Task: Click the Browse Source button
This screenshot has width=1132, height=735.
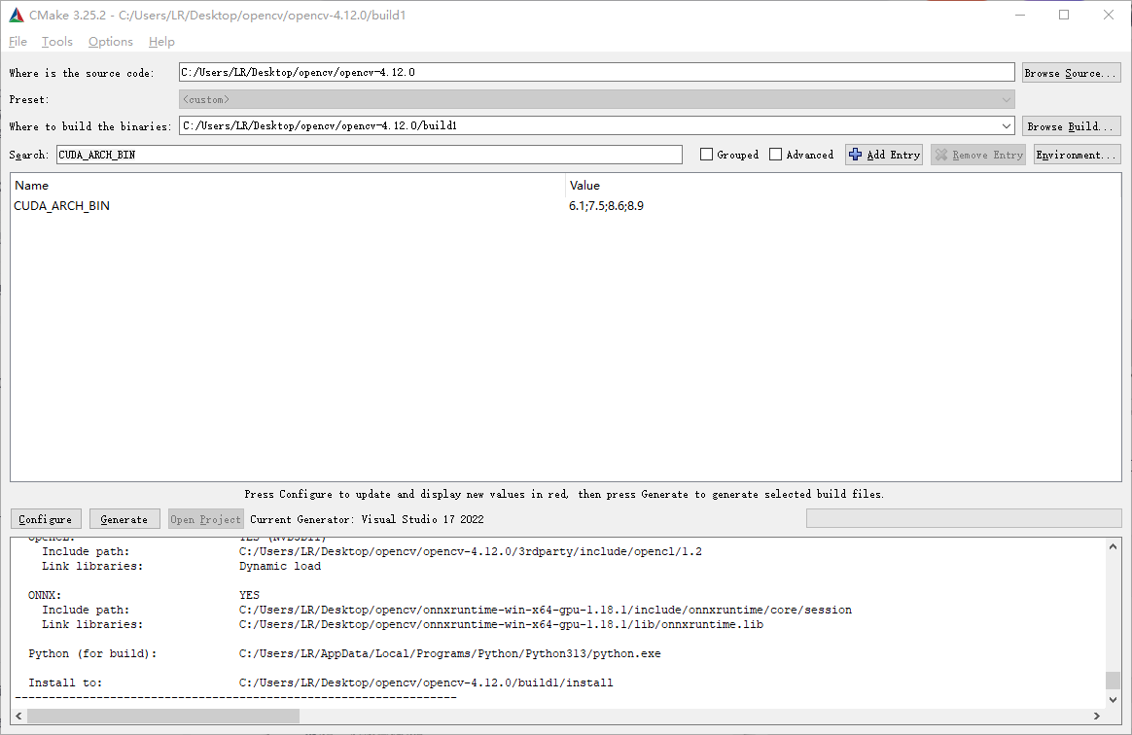Action: [1072, 73]
